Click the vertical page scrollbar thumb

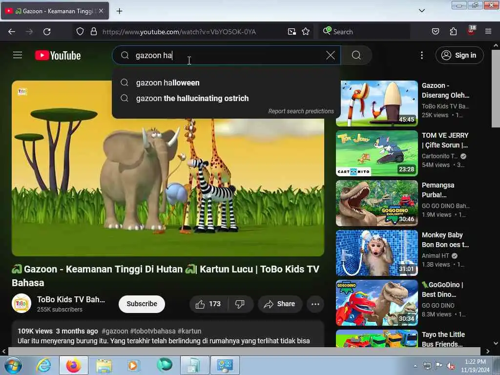[496, 88]
